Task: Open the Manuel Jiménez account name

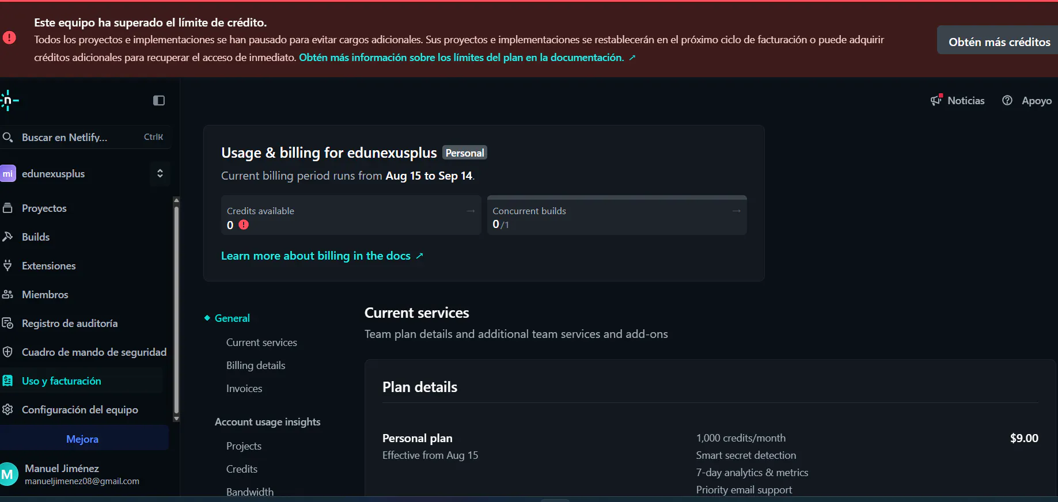Action: 62,469
